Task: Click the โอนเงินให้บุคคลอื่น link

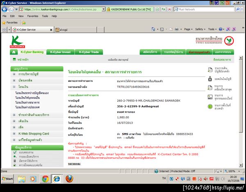Action: (27, 98)
